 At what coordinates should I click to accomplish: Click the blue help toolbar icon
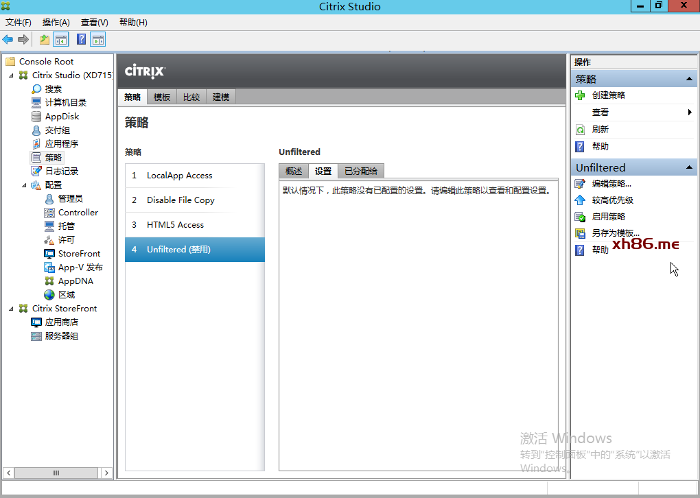pyautogui.click(x=81, y=39)
